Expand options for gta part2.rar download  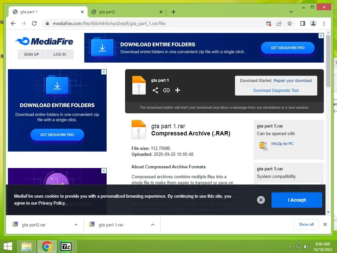click(x=76, y=225)
